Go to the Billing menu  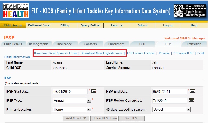[65, 25]
